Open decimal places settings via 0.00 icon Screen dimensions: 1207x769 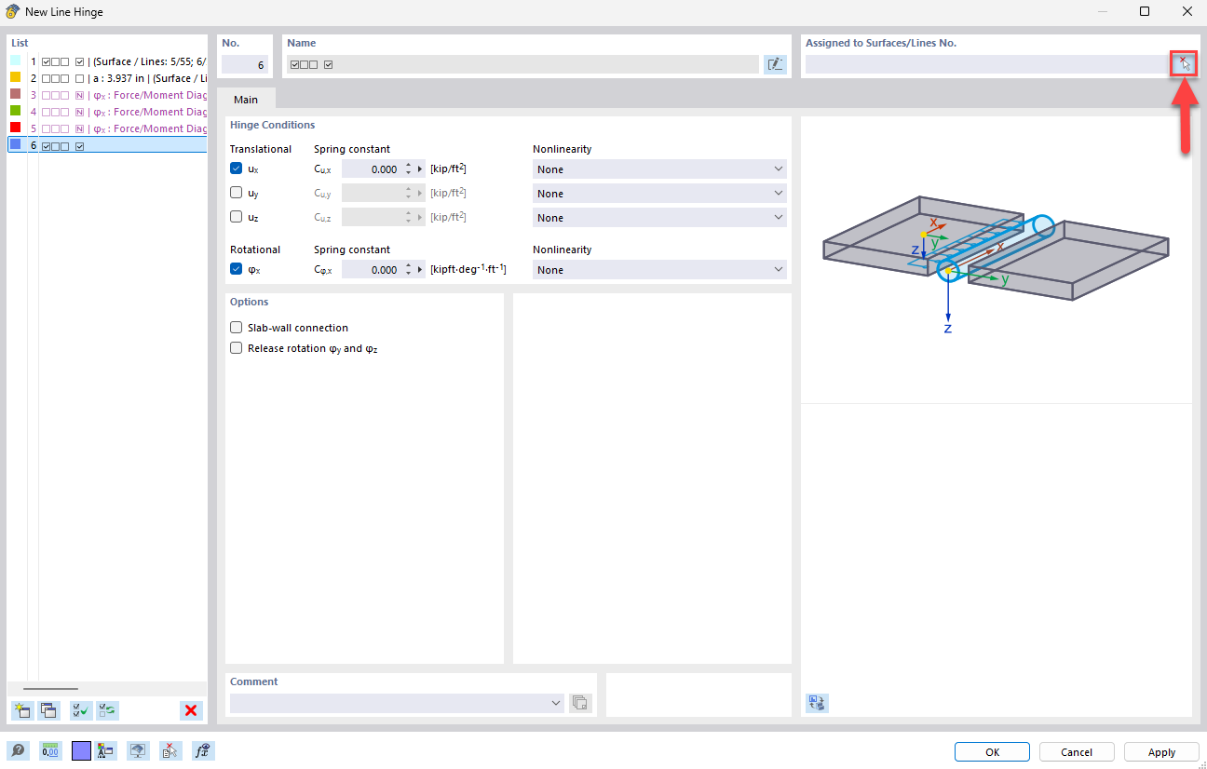(50, 750)
